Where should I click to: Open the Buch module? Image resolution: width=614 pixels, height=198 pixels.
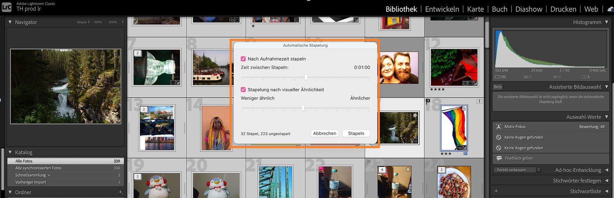point(499,9)
